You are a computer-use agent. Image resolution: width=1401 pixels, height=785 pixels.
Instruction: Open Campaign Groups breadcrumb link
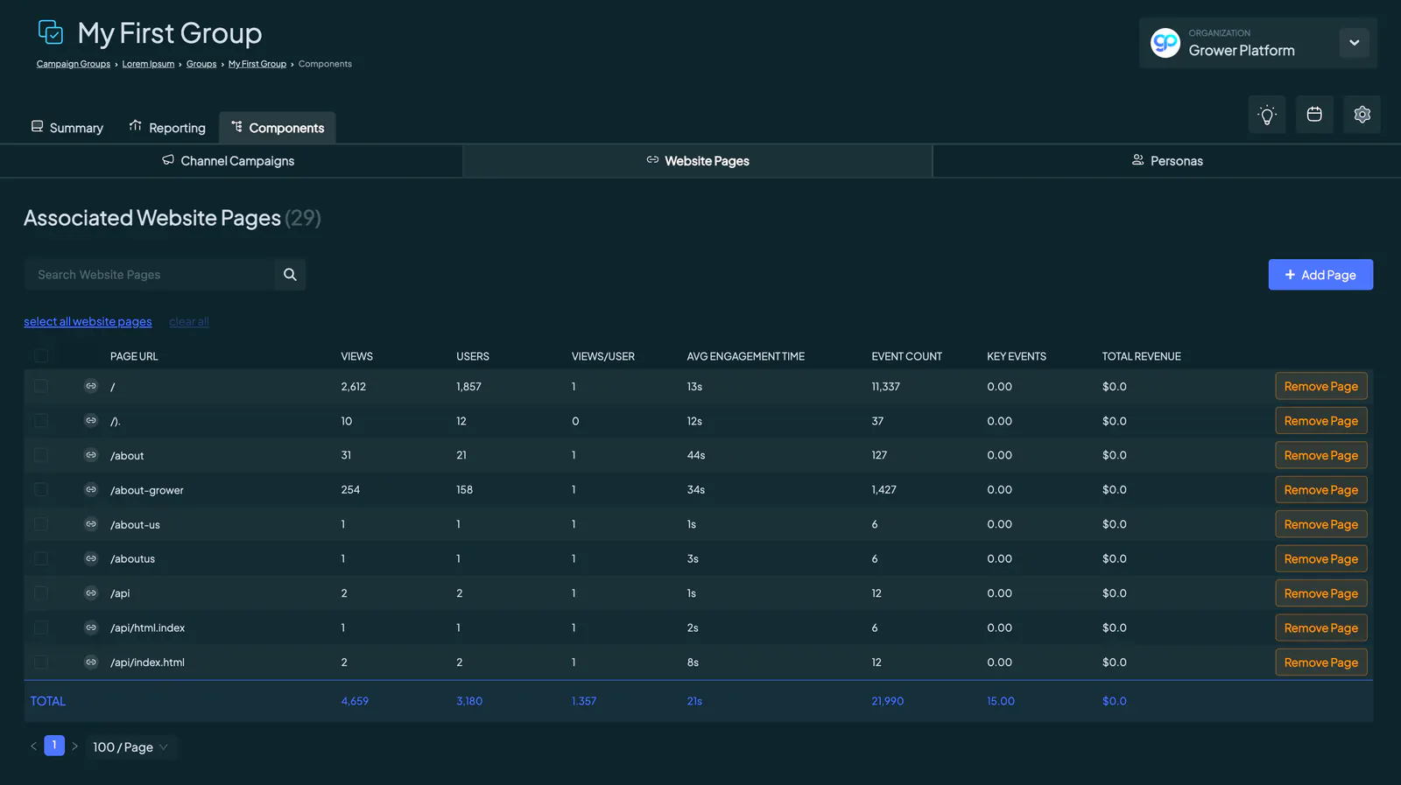pyautogui.click(x=74, y=64)
